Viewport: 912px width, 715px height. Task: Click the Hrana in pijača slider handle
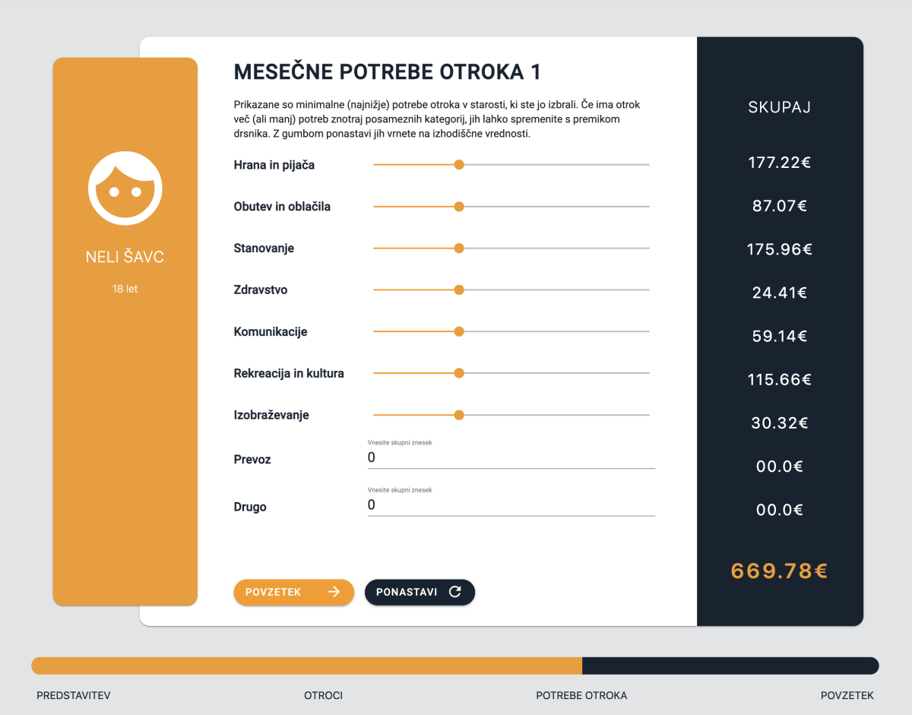click(x=459, y=165)
